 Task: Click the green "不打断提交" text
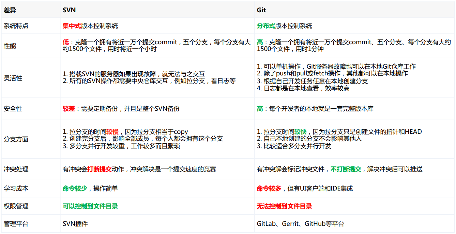346,169
